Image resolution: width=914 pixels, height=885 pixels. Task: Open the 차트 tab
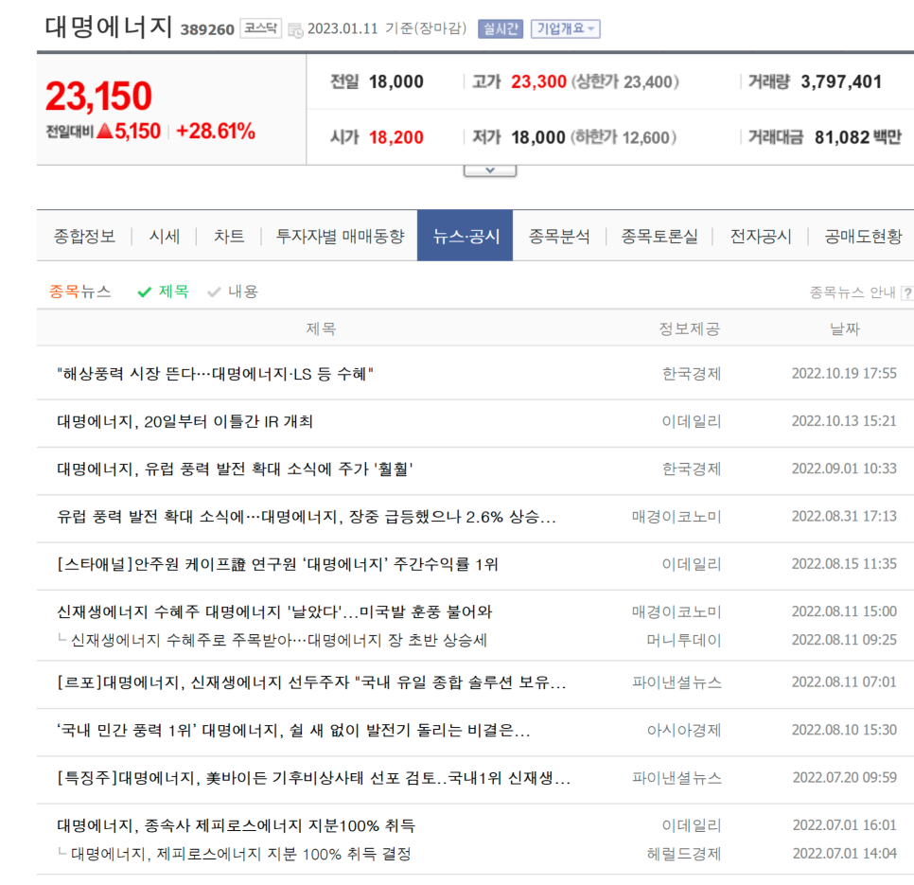pyautogui.click(x=229, y=236)
